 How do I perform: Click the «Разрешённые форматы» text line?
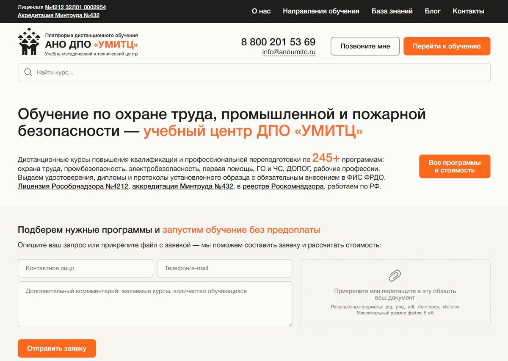tap(395, 307)
